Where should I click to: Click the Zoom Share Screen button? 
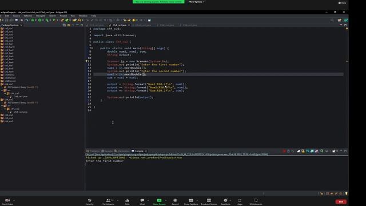coord(159,201)
